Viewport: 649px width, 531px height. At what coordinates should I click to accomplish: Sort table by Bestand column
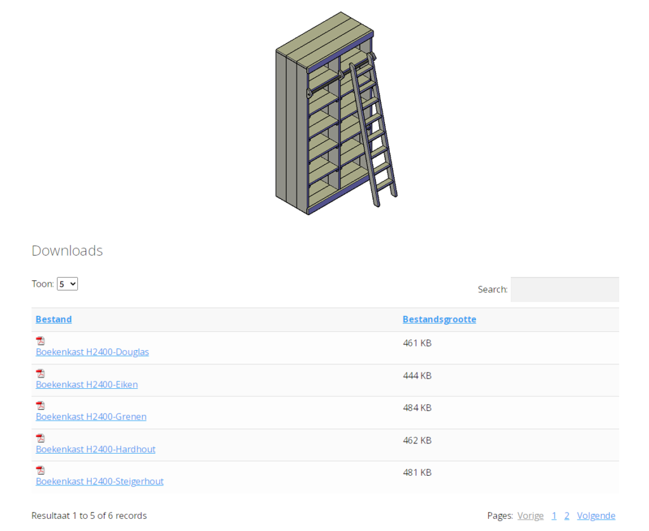point(54,319)
